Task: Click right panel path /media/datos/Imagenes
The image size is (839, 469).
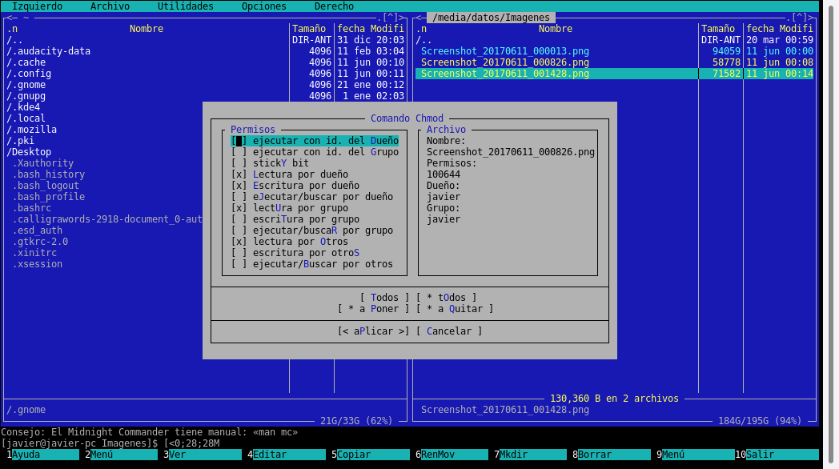Action: pyautogui.click(x=491, y=18)
